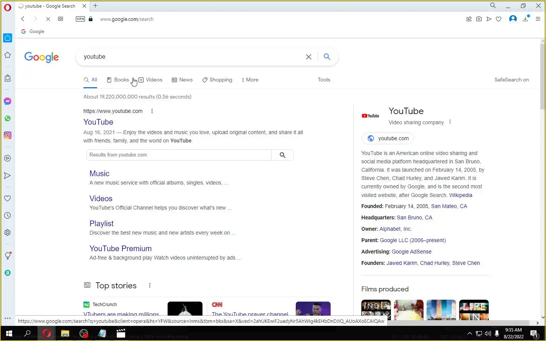Switch to Books results tab
Screen dimensions: 546x341
(x=118, y=80)
